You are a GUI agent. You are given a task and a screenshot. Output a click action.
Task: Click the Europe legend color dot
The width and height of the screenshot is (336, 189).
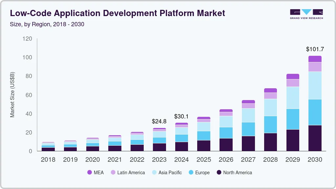tap(191, 172)
